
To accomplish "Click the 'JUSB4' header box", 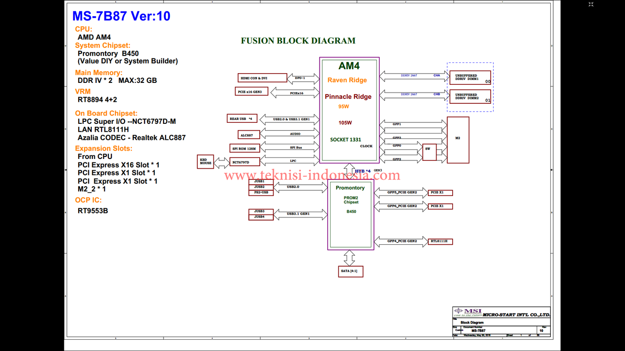I will coord(261,216).
